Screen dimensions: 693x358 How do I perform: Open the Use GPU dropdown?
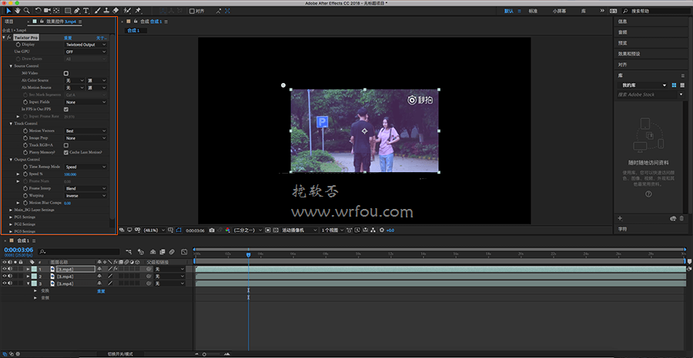(85, 51)
